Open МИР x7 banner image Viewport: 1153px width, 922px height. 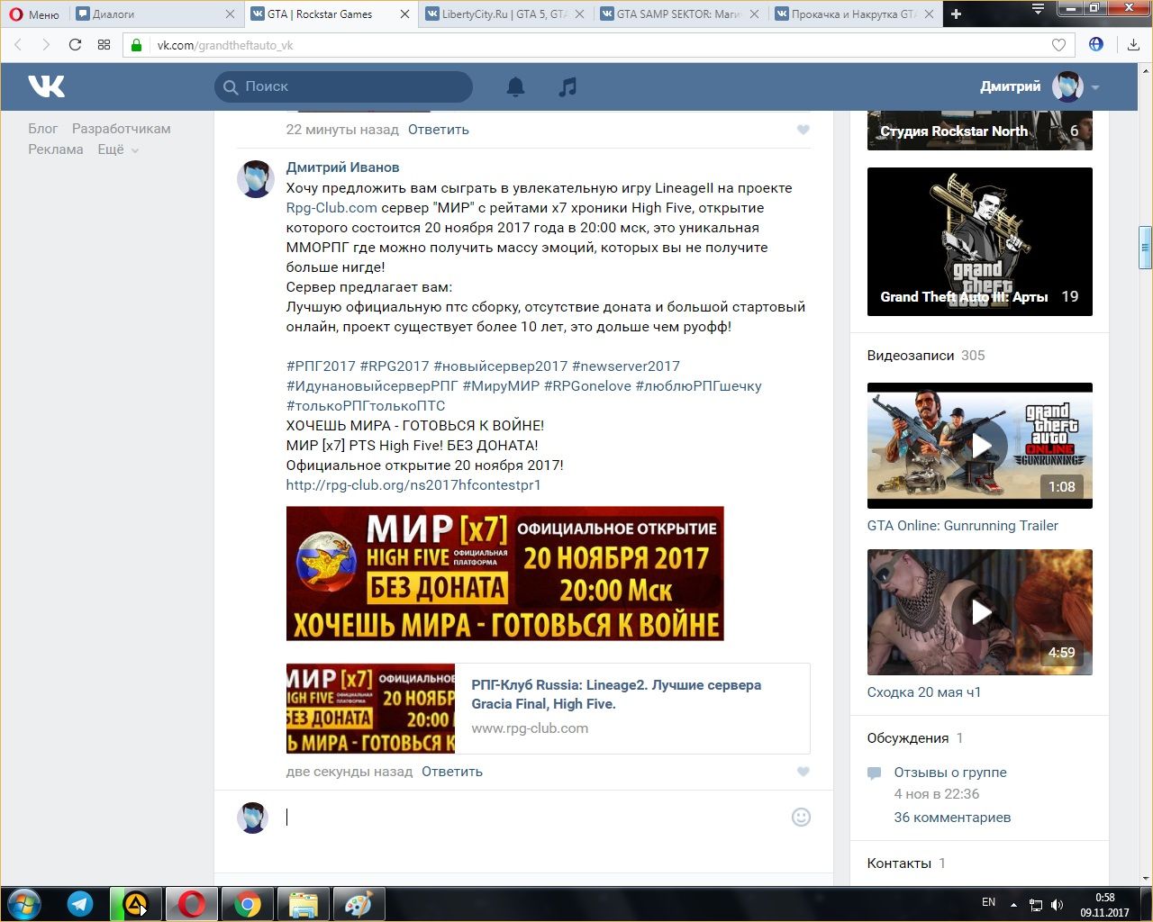coord(504,574)
